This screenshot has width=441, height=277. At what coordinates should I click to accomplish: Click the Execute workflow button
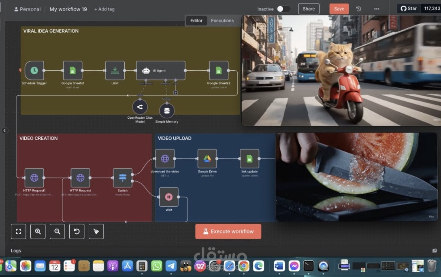pyautogui.click(x=228, y=231)
